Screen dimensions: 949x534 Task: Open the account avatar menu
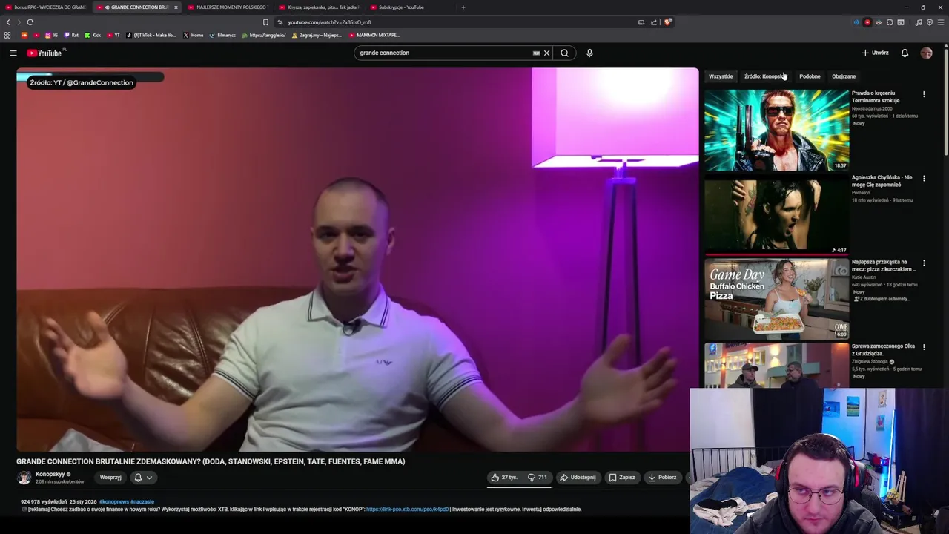click(926, 53)
